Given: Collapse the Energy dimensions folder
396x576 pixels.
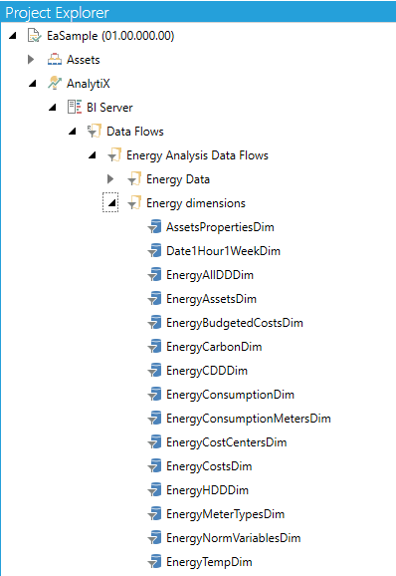Looking at the screenshot, I should click(111, 202).
